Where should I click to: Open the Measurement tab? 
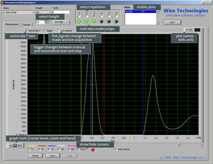[12, 24]
